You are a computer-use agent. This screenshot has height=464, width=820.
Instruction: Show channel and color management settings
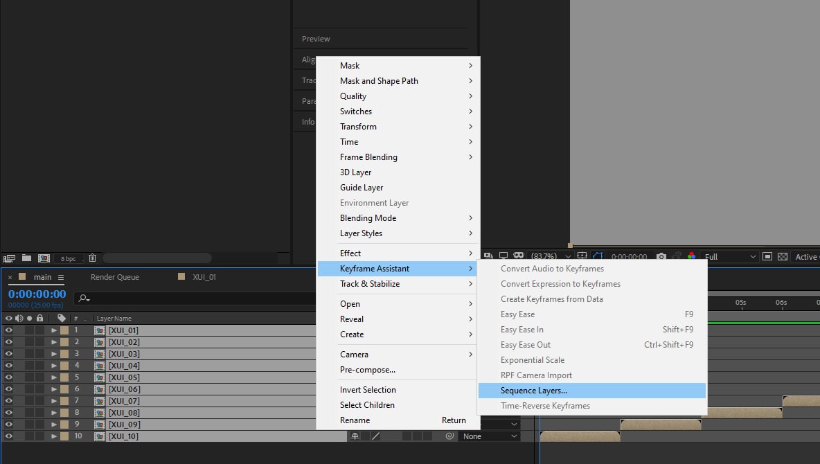tap(691, 256)
